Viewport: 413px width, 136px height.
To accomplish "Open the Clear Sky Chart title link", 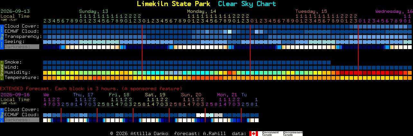I will coord(247,4).
